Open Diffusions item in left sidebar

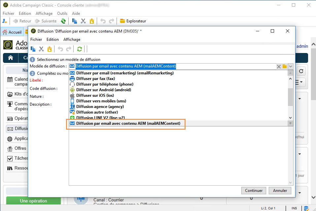tap(17, 129)
